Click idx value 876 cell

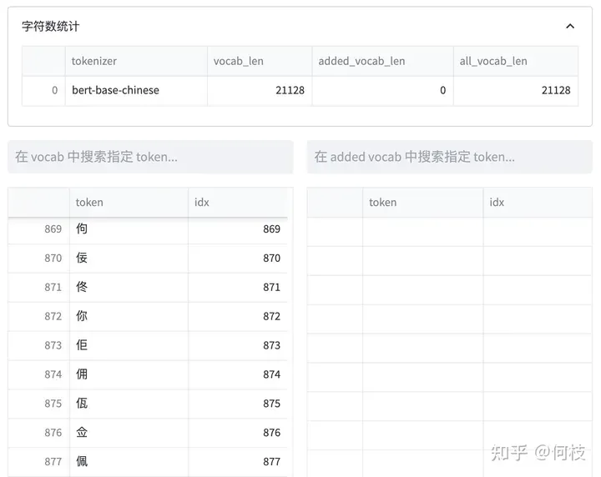tap(238, 433)
